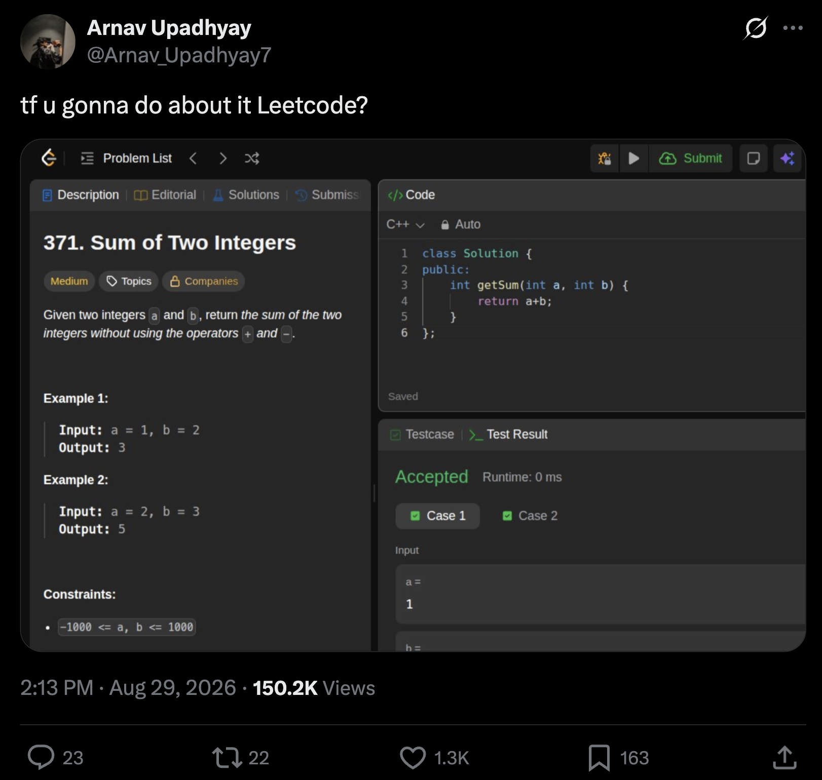
Task: Open the Submissions tab
Action: [x=327, y=195]
